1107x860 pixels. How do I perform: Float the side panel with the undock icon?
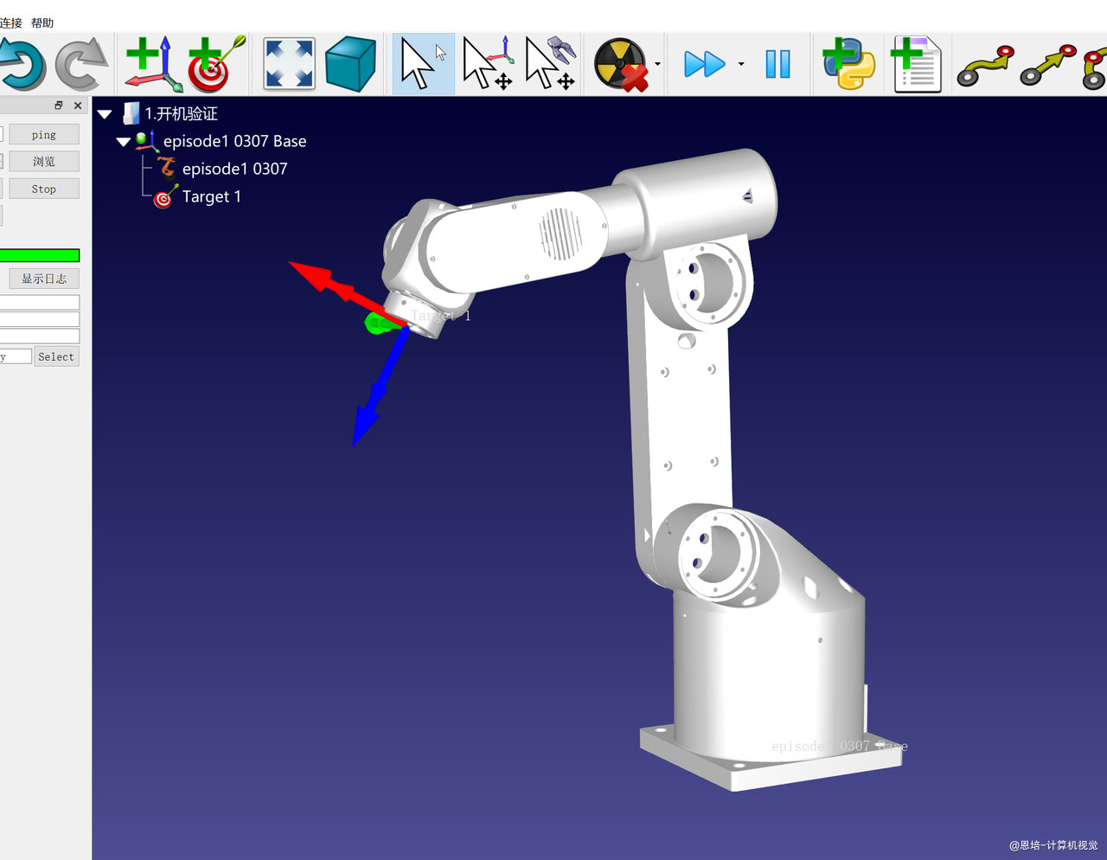point(59,106)
